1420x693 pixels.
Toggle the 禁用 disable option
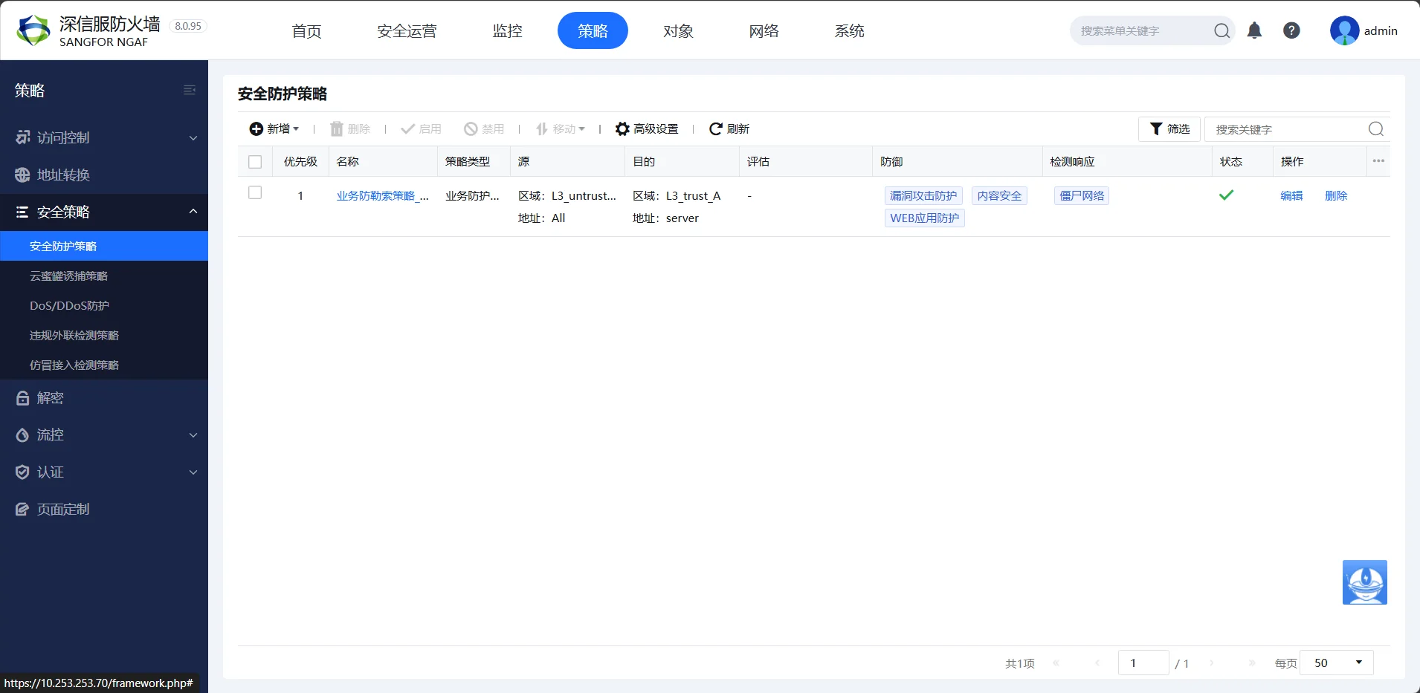483,128
